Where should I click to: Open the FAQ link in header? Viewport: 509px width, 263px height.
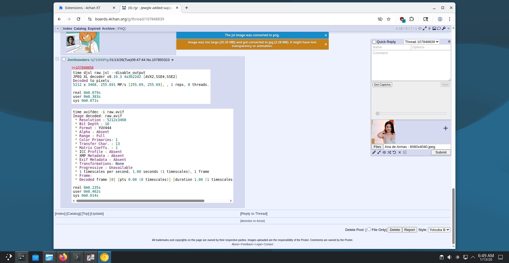point(121,29)
